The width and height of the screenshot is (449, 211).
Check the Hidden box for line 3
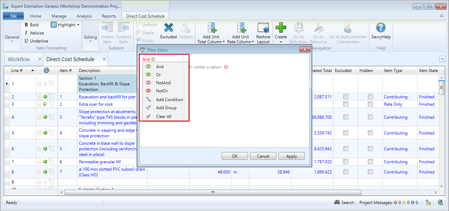click(x=370, y=104)
